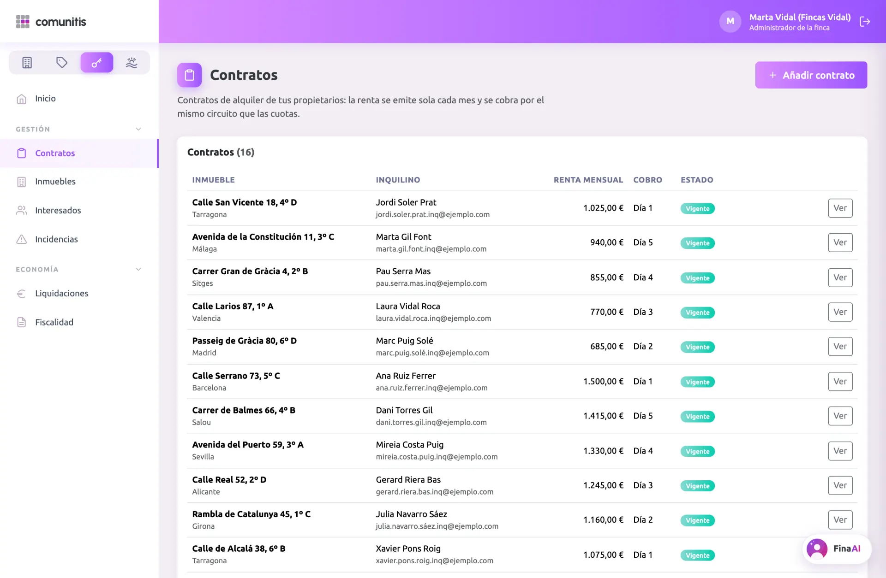Image resolution: width=886 pixels, height=578 pixels.
Task: Open the swimming waves module icon
Action: [x=132, y=63]
